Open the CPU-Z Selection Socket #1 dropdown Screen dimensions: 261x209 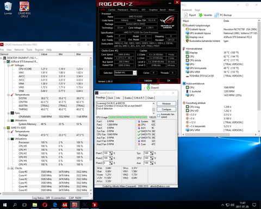pos(135,73)
